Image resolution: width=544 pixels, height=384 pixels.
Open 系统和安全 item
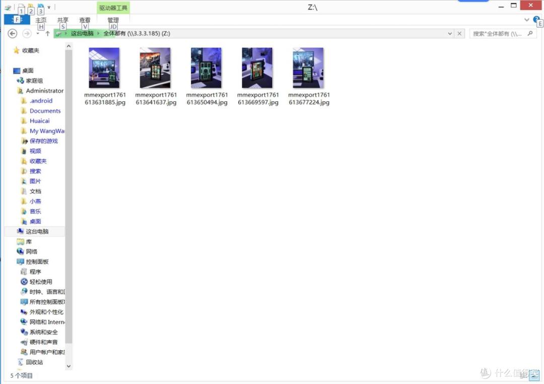point(40,332)
